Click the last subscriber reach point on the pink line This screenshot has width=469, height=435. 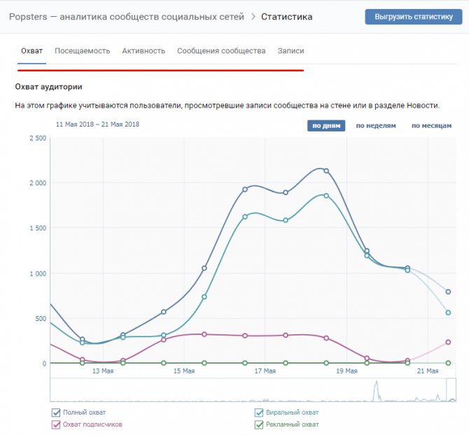pos(448,342)
